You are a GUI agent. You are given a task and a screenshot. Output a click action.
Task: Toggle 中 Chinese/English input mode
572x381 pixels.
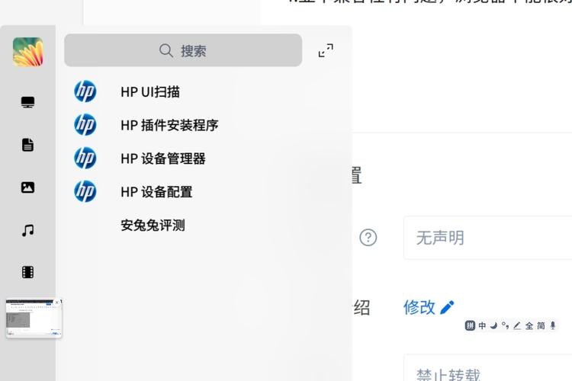(x=482, y=325)
